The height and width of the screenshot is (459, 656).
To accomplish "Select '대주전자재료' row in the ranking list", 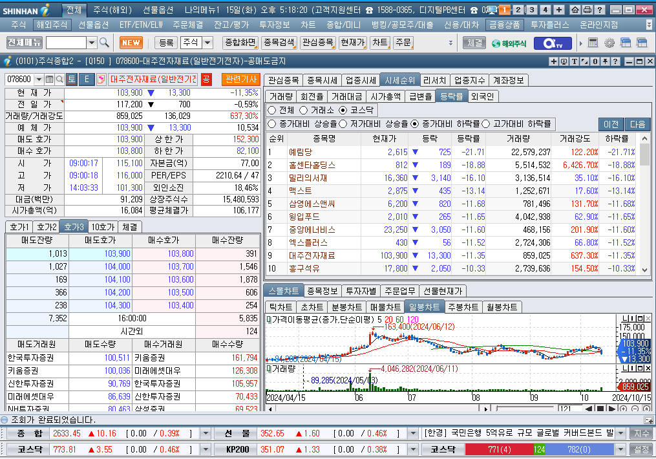I will pyautogui.click(x=451, y=255).
